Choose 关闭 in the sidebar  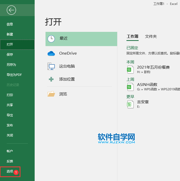click(x=17, y=135)
